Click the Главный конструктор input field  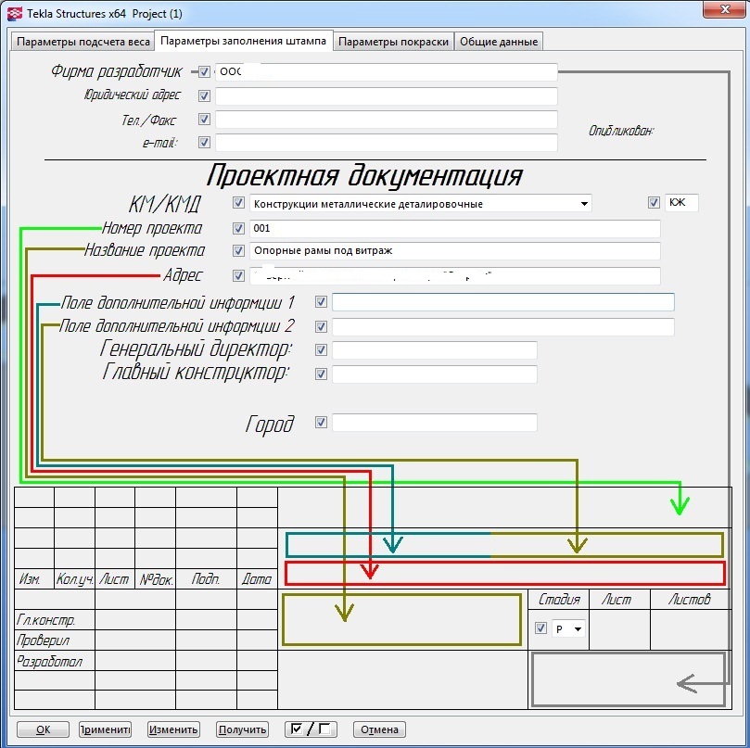(x=435, y=374)
